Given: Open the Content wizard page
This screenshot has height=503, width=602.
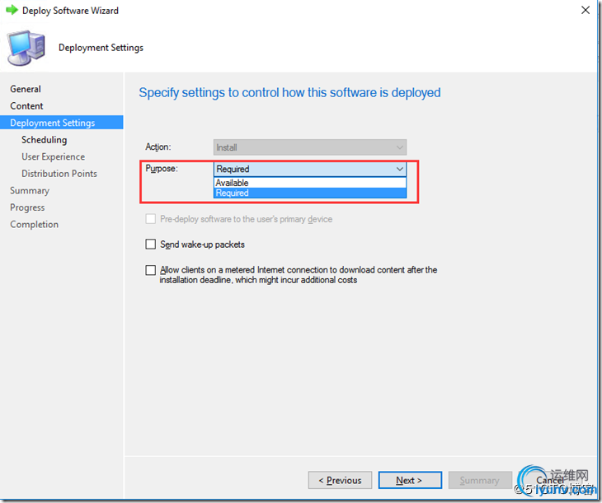Looking at the screenshot, I should 26,106.
